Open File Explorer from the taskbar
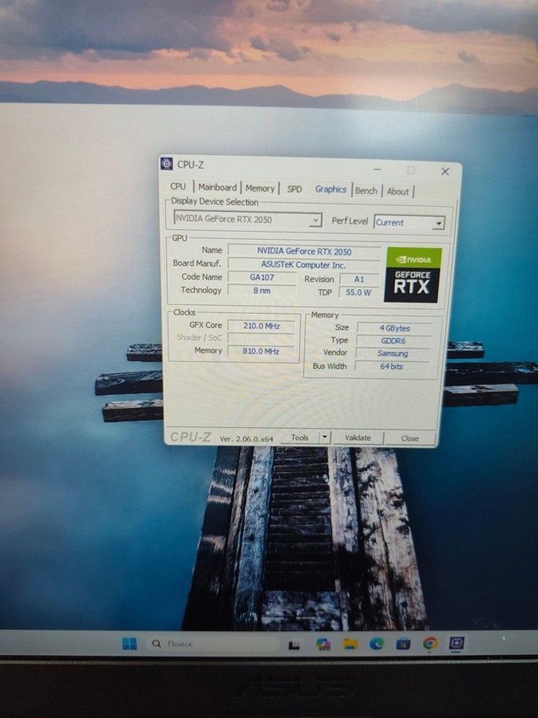The height and width of the screenshot is (718, 538). click(x=350, y=644)
